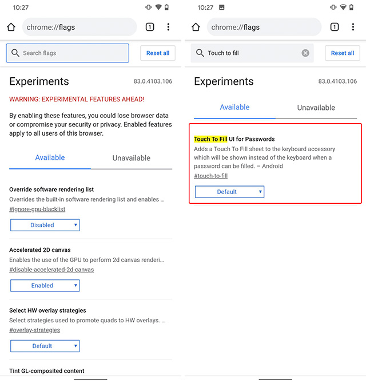Image resolution: width=366 pixels, height=383 pixels.
Task: Clear the 'Touch to fill' search text
Action: point(305,53)
